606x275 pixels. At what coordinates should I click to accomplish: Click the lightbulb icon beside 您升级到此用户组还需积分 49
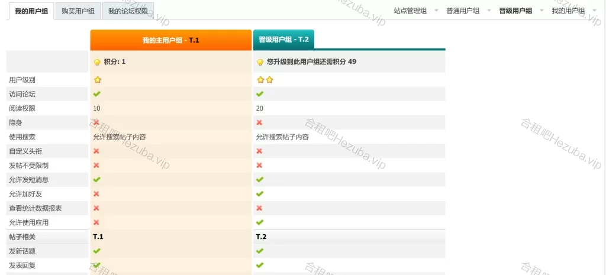tap(260, 62)
